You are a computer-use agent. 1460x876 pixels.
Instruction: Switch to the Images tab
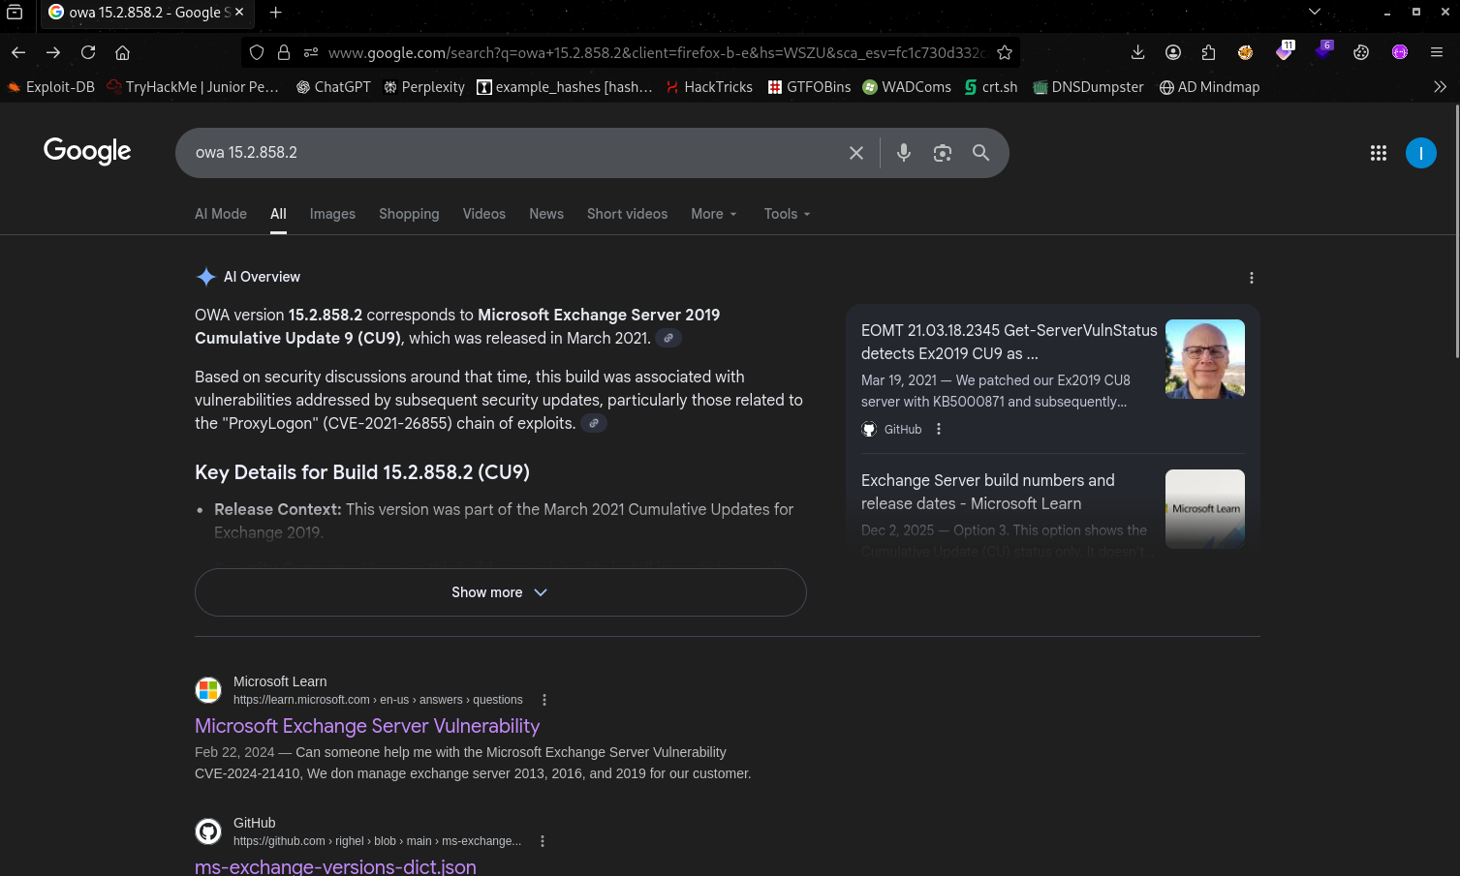pyautogui.click(x=332, y=214)
